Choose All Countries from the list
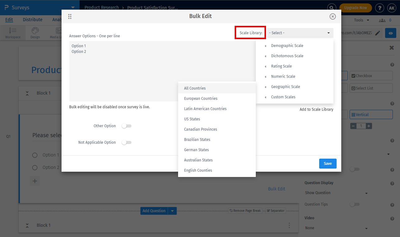This screenshot has height=237, width=400. 217,88
